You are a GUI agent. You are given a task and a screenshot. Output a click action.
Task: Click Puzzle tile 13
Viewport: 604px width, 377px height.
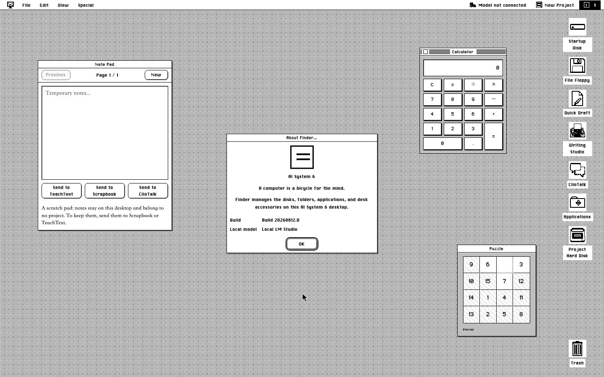[471, 315]
